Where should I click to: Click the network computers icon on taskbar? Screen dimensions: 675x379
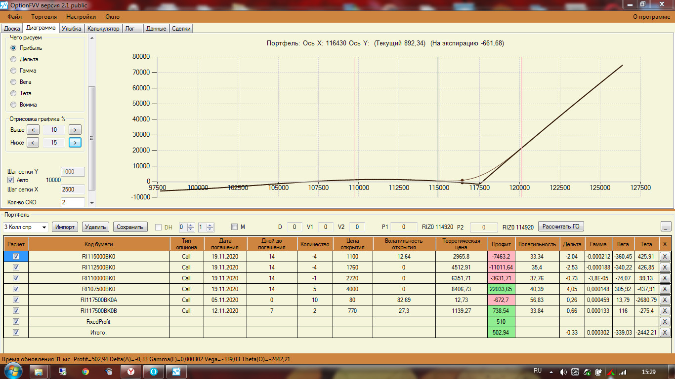(x=63, y=371)
